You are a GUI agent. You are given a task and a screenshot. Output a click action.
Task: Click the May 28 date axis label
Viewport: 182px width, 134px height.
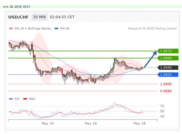(x=139, y=123)
